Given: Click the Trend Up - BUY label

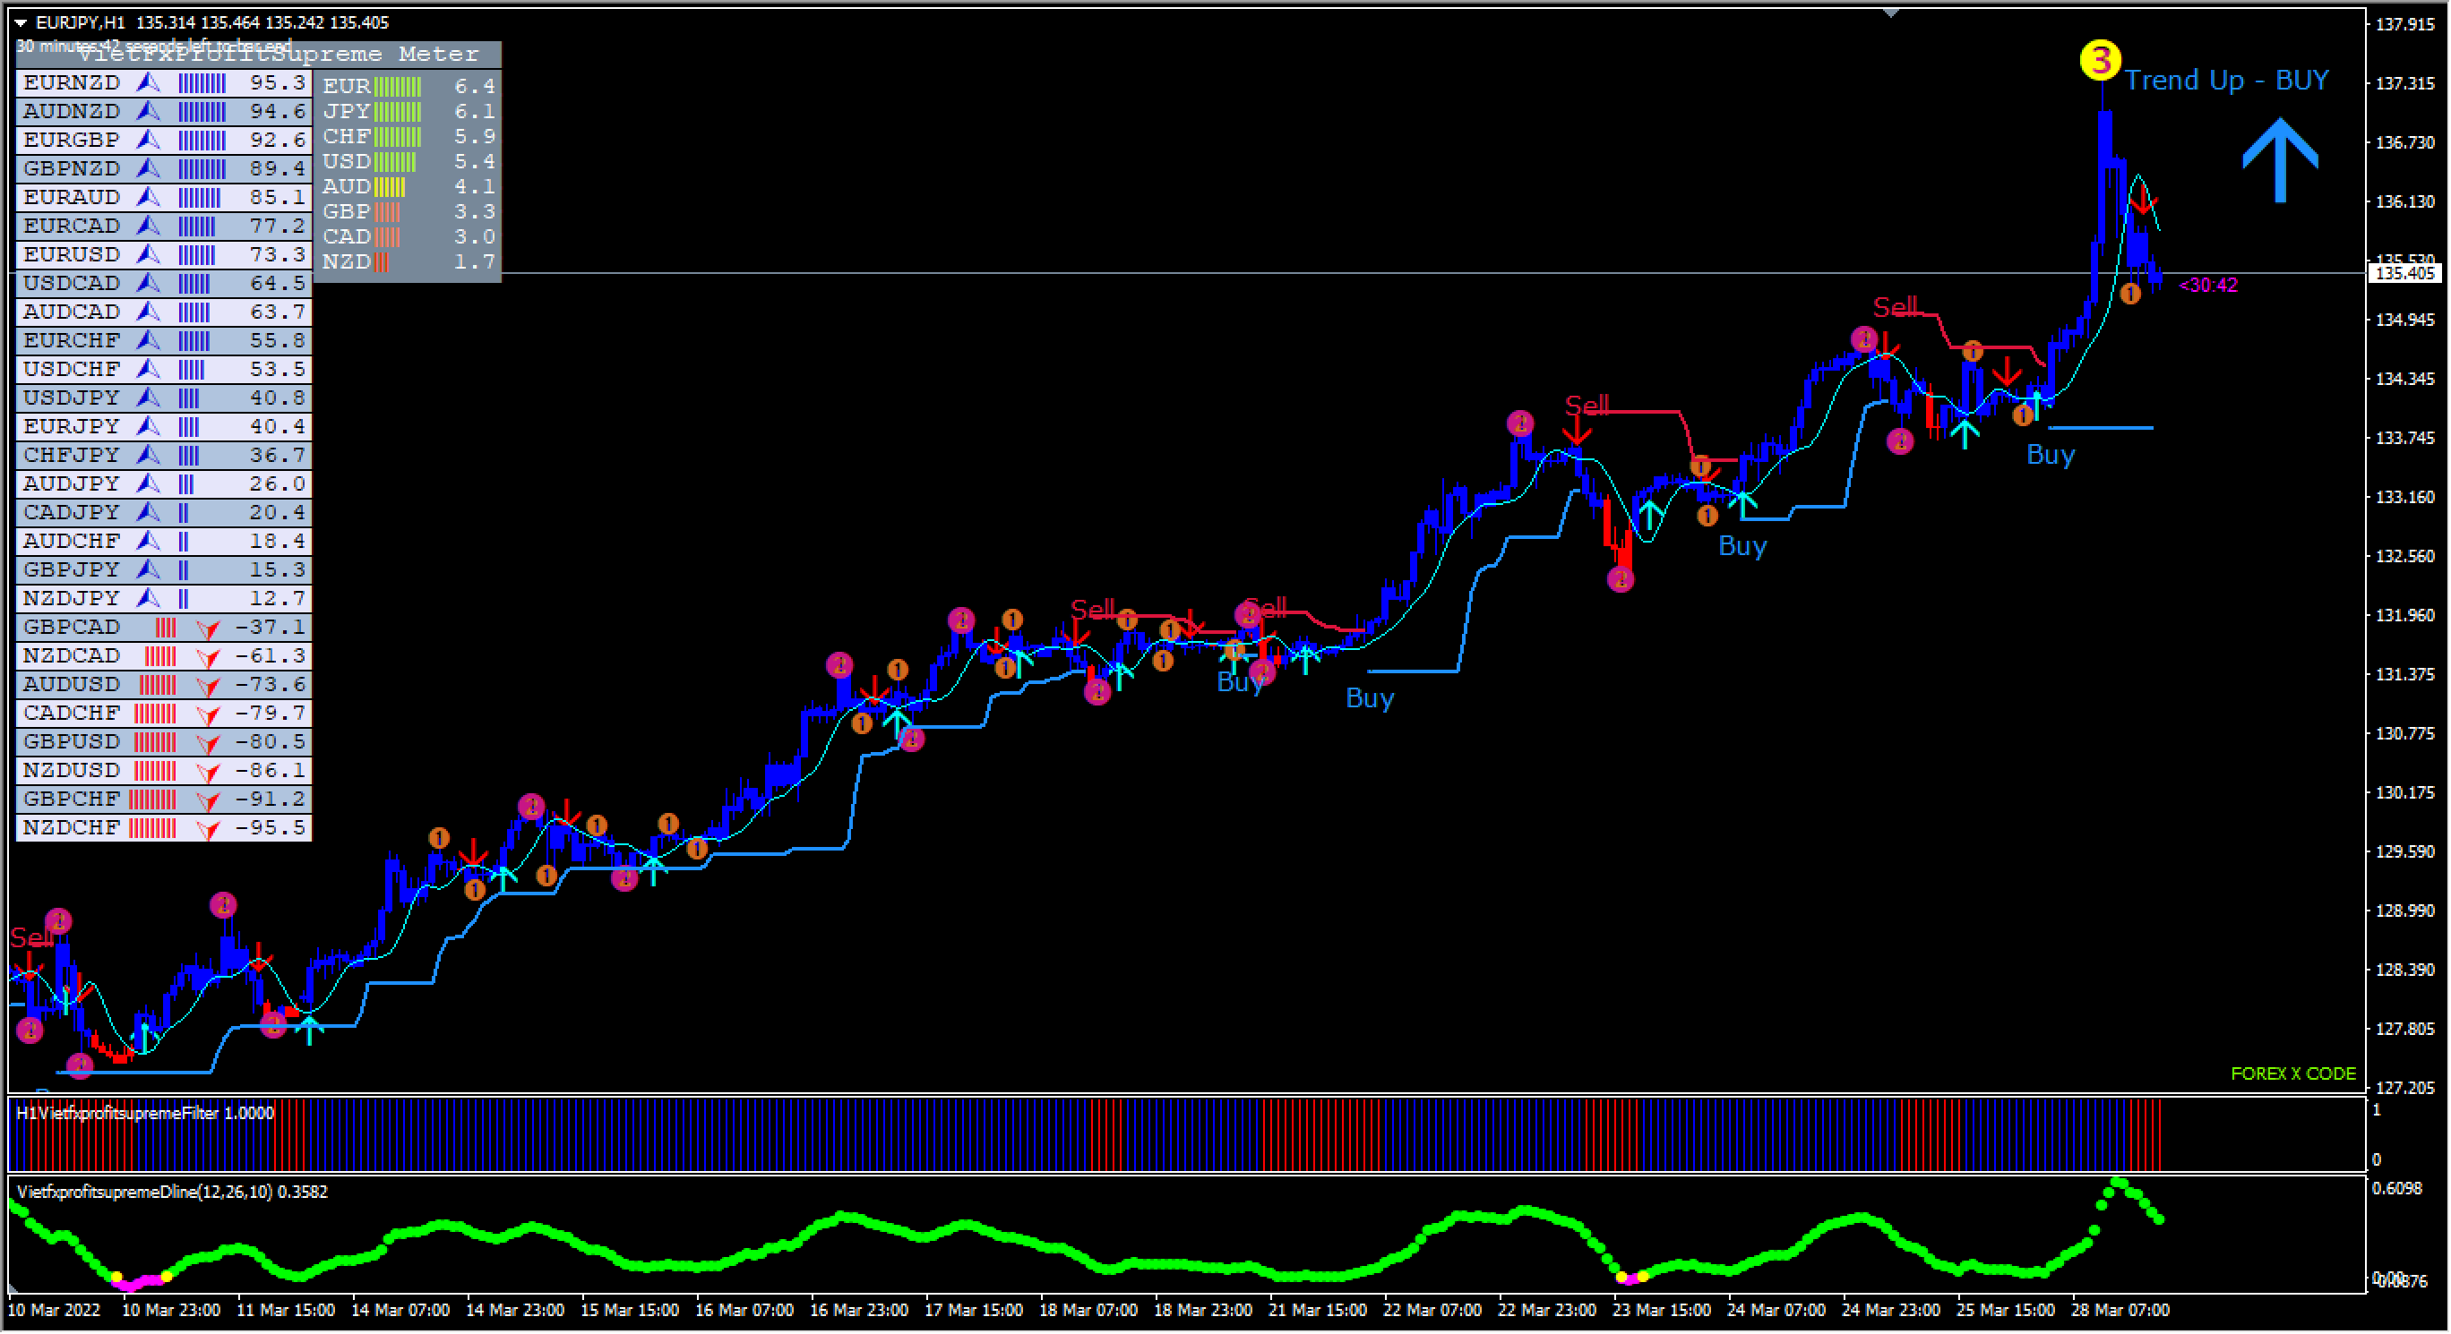Looking at the screenshot, I should [x=2226, y=80].
